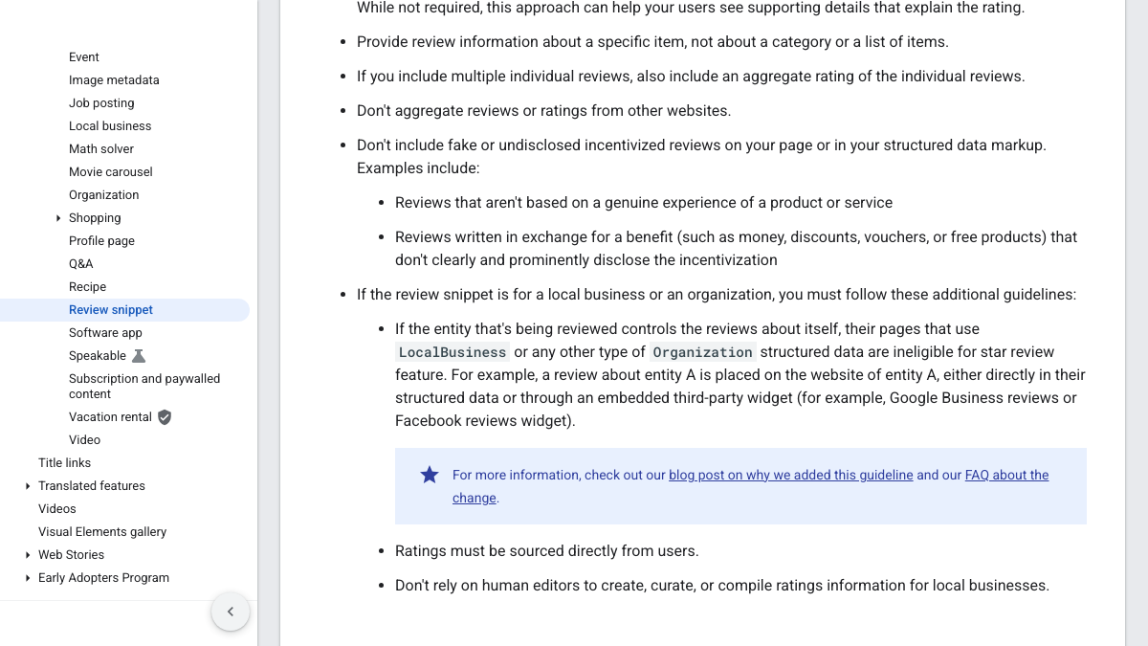
Task: Open the Videos sidebar page
Action: [x=57, y=509]
